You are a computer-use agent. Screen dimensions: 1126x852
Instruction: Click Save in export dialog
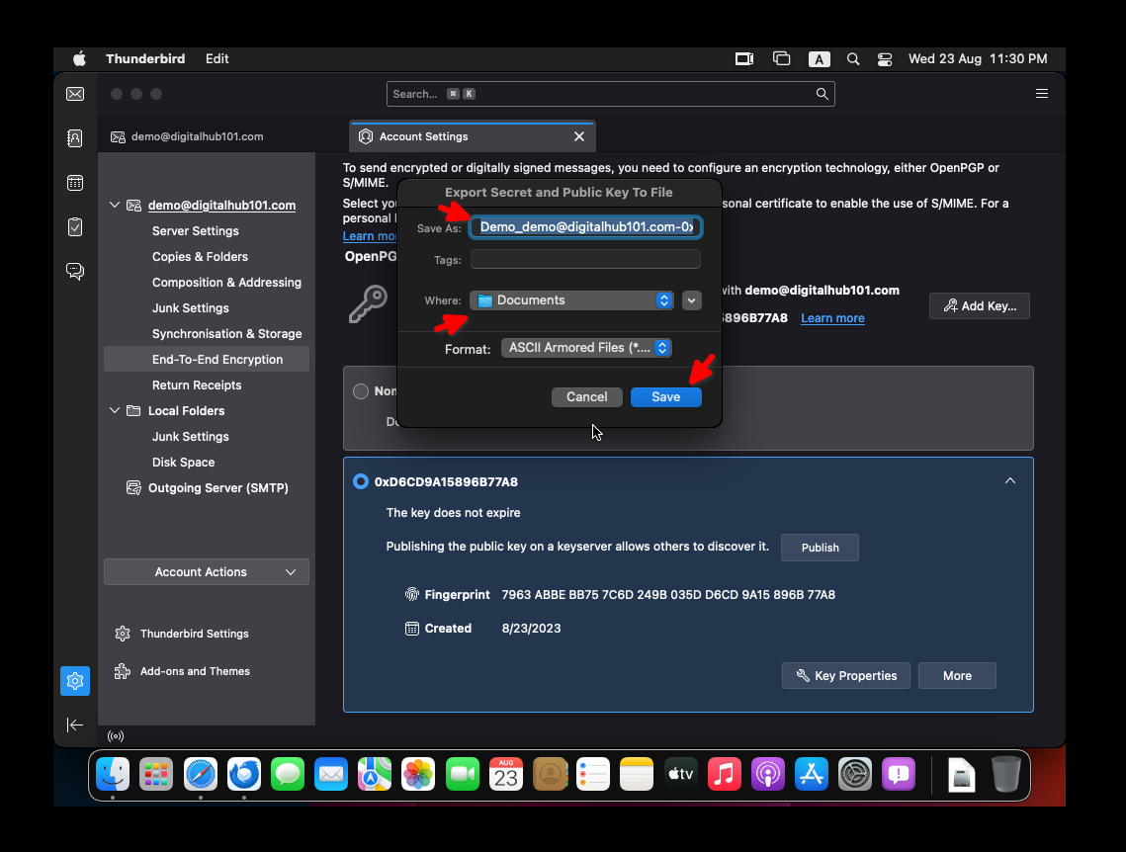(x=665, y=397)
